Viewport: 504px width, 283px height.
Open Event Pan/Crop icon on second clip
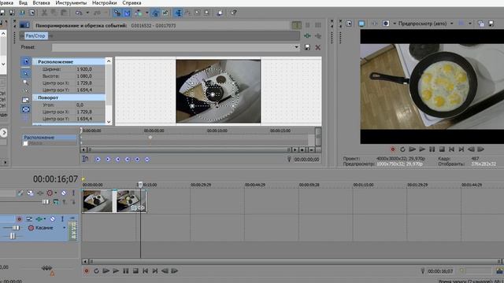pyautogui.click(x=133, y=208)
